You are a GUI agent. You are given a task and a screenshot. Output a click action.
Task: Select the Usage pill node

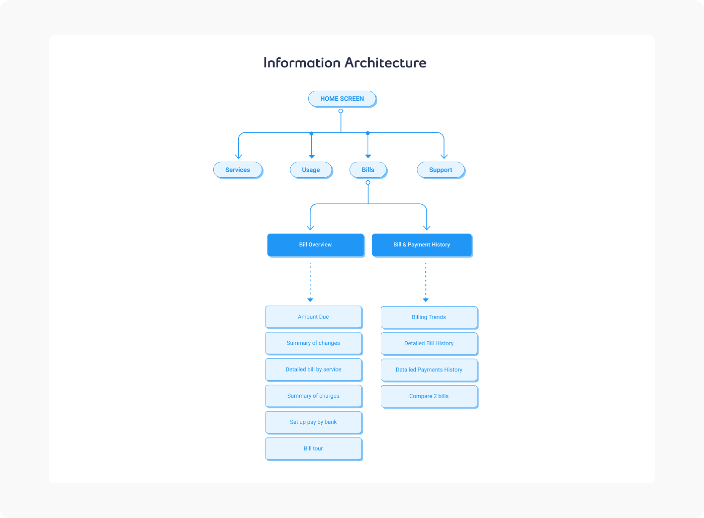pyautogui.click(x=311, y=170)
